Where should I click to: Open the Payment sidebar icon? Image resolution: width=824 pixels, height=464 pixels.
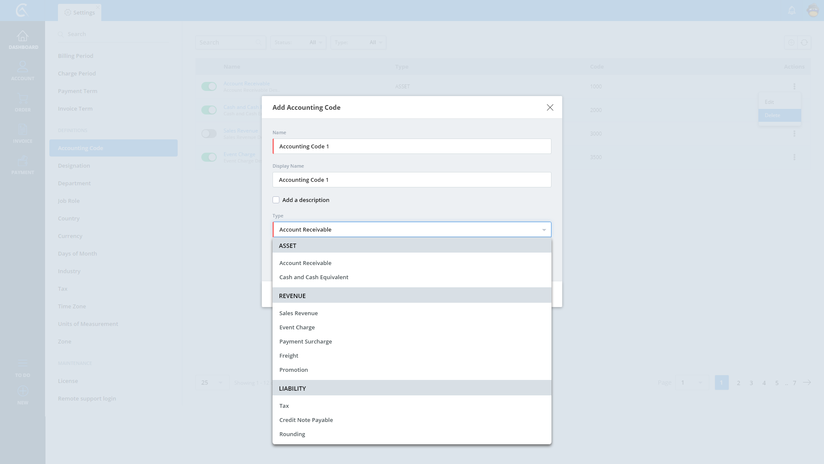click(23, 162)
